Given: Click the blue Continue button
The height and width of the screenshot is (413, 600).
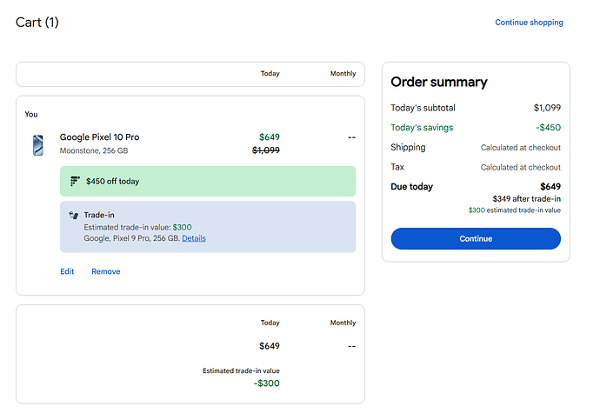Looking at the screenshot, I should pyautogui.click(x=476, y=238).
